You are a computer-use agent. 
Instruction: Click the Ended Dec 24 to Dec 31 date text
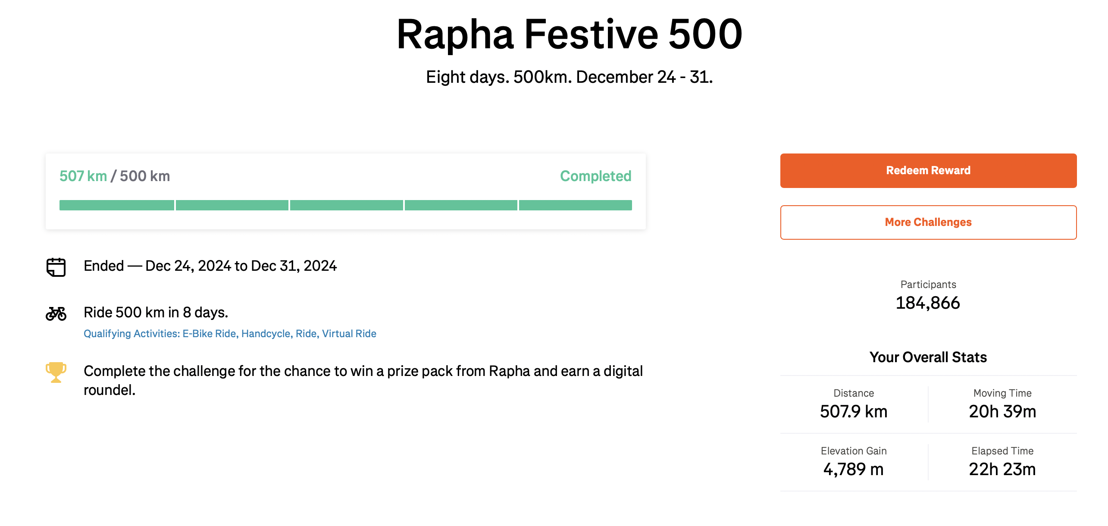[210, 266]
